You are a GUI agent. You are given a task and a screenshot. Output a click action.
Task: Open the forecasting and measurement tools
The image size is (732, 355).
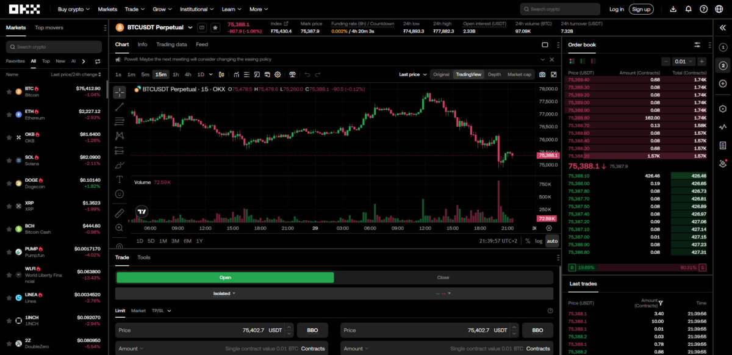coord(120,150)
